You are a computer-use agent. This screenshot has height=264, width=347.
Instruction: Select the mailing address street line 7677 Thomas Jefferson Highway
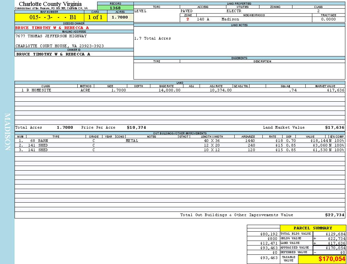coord(51,36)
